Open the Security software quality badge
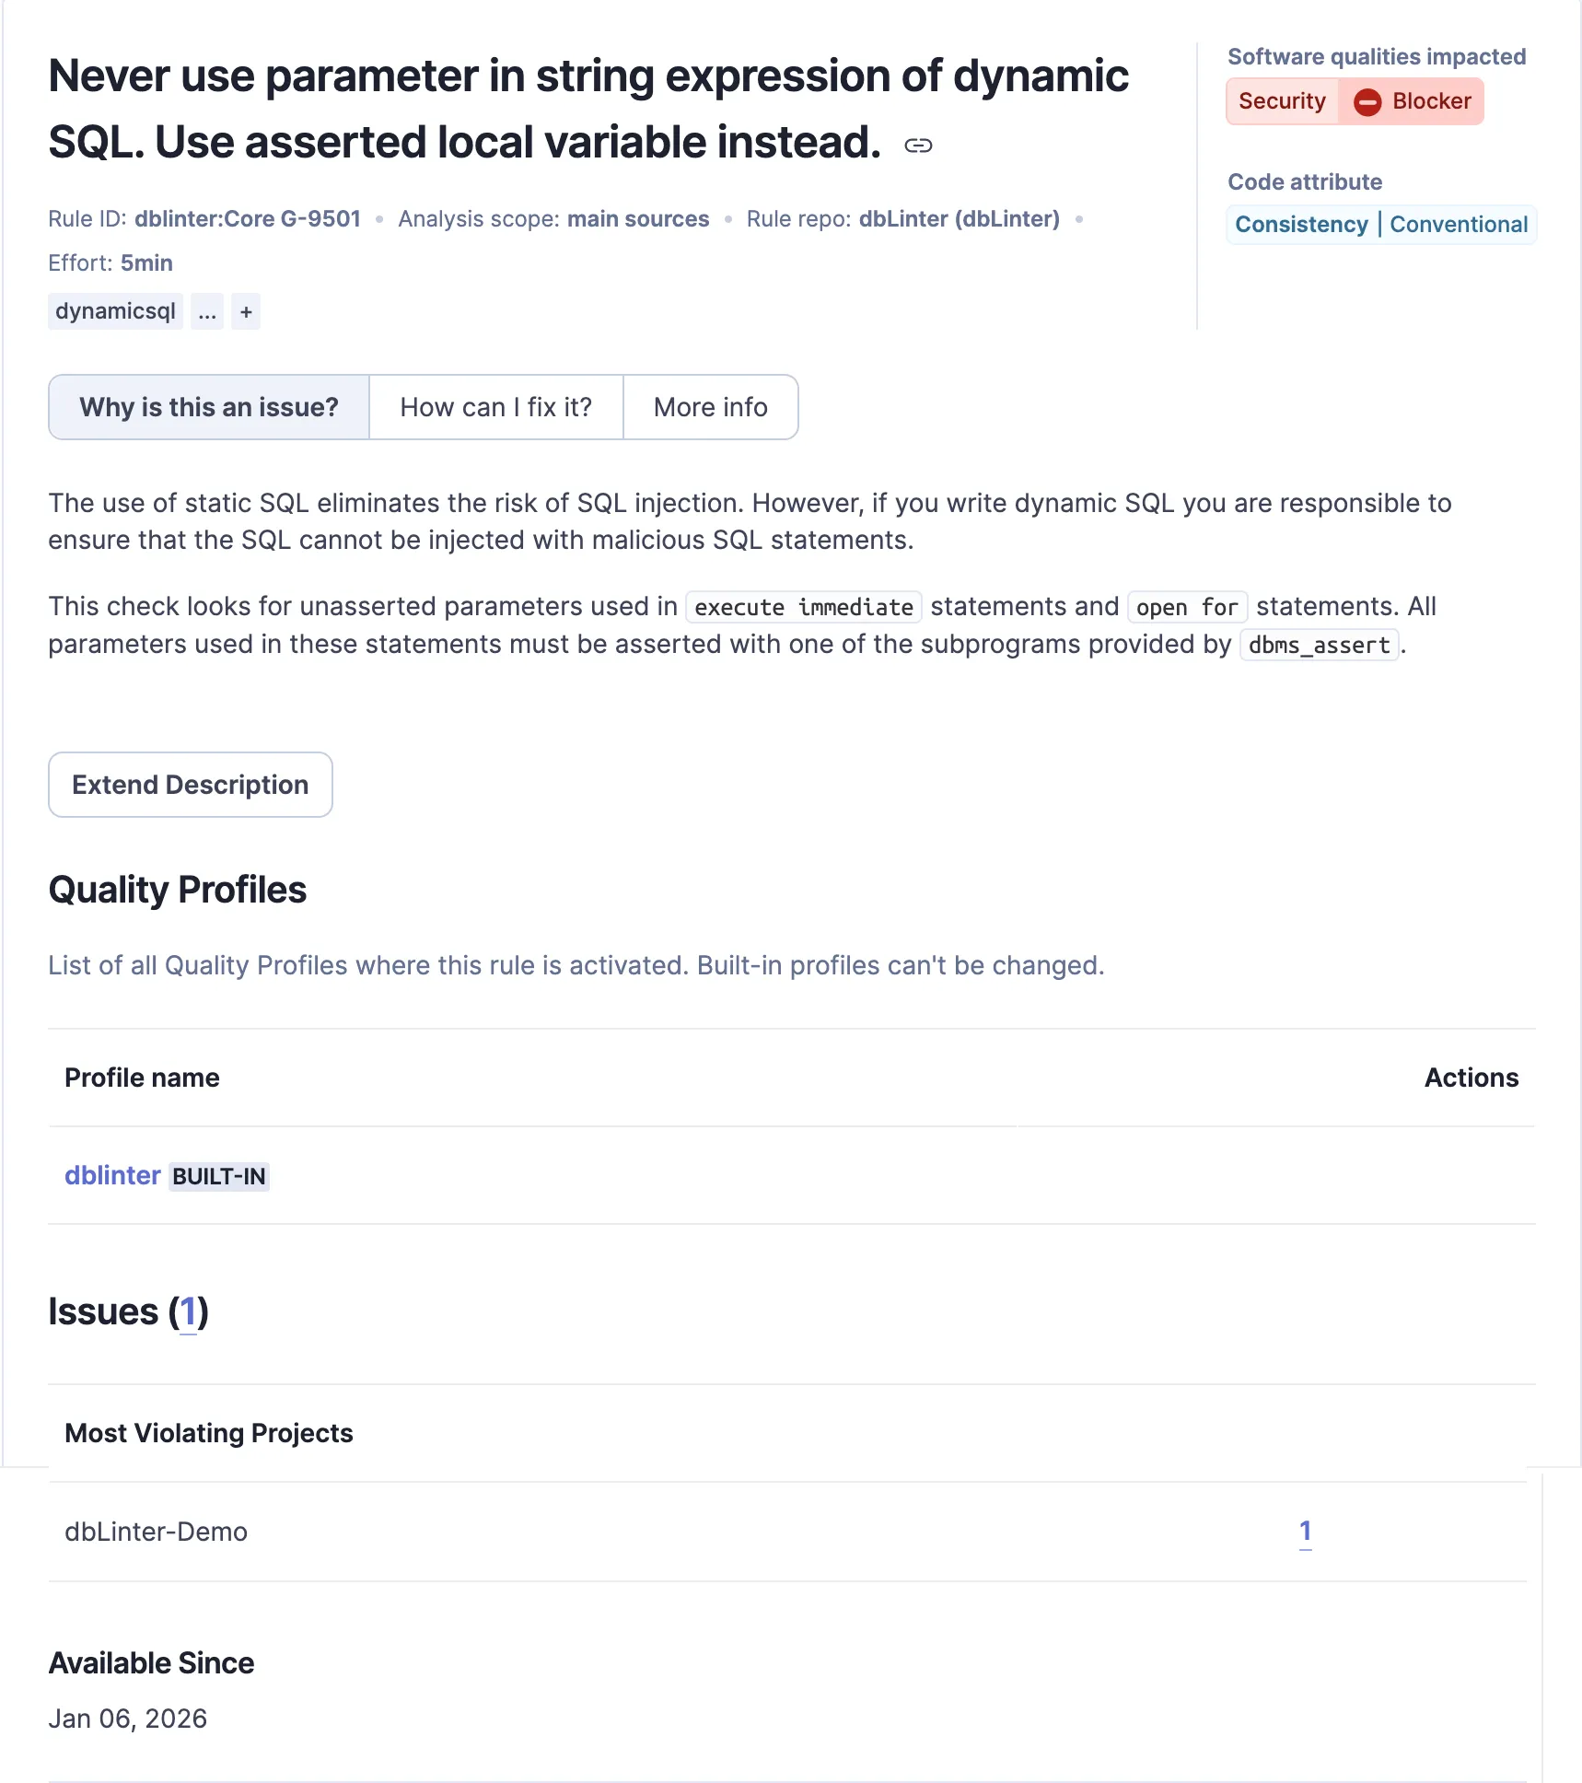 1282,101
